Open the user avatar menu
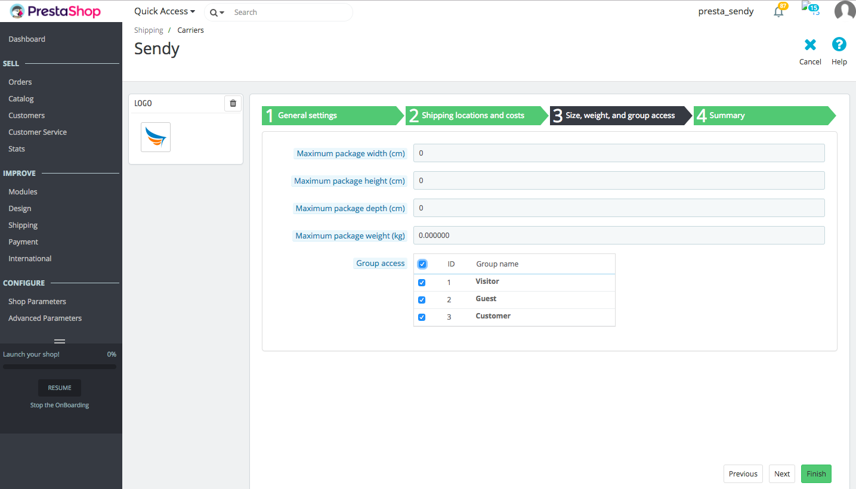This screenshot has width=856, height=489. click(845, 11)
